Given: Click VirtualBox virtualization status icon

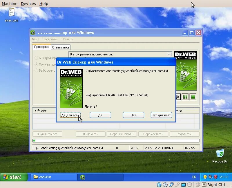Looking at the screenshot, I should pyautogui.click(x=189, y=185).
